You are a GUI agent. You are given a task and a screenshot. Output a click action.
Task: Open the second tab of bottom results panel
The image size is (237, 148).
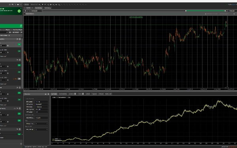63,94
